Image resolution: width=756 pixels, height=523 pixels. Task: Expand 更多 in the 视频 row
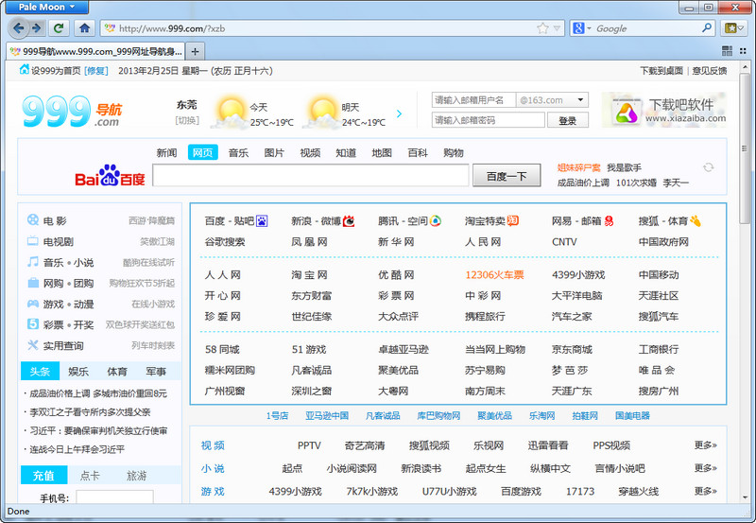coord(705,445)
